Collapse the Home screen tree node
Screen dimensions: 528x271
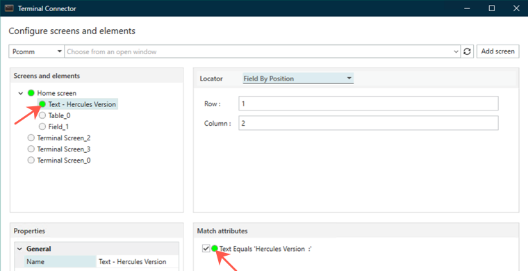tap(21, 93)
